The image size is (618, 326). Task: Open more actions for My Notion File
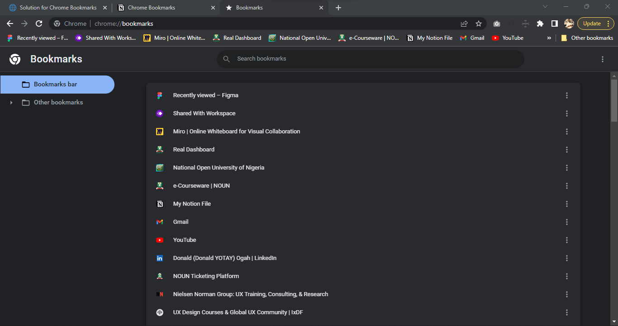click(x=567, y=204)
